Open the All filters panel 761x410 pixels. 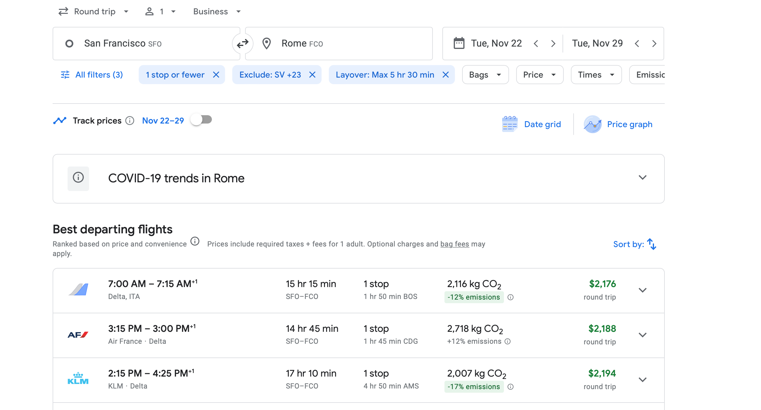pos(92,75)
